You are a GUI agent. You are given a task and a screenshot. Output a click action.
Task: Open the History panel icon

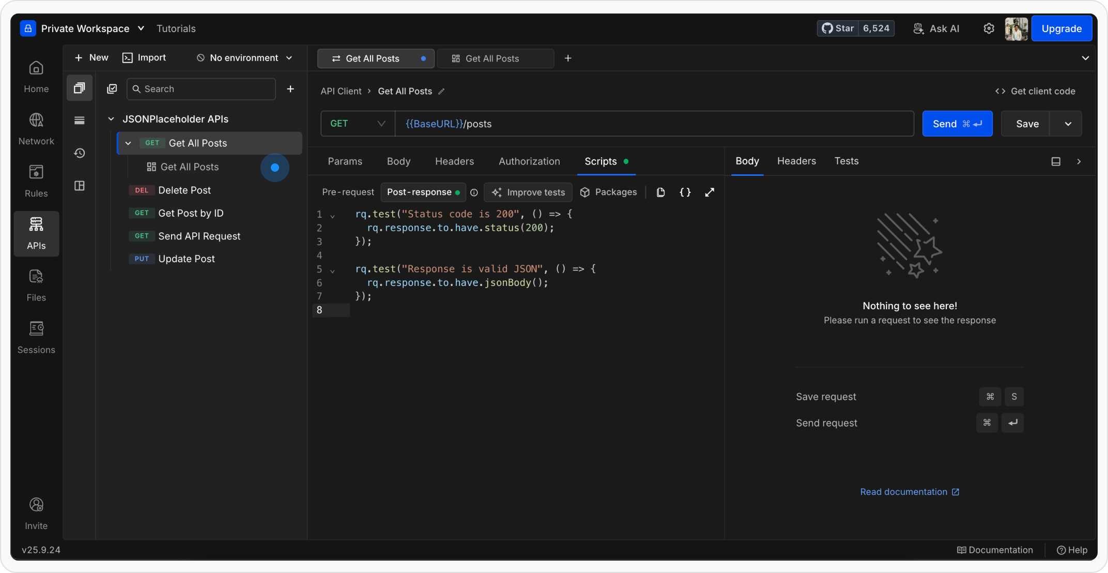coord(79,153)
